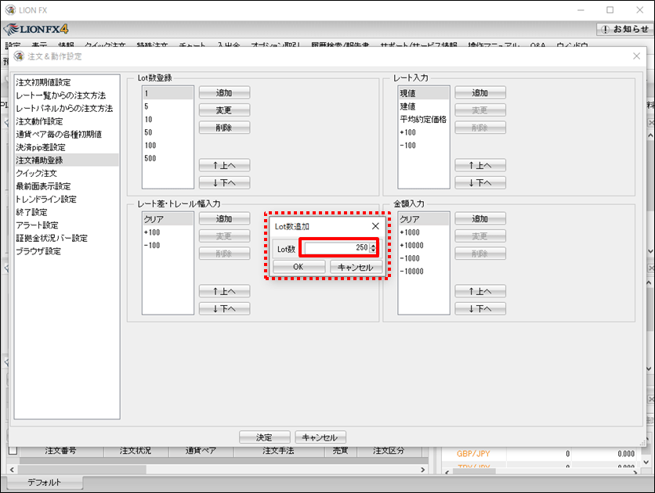Click 決定 at the bottom of settings
The image size is (655, 493).
coord(264,437)
